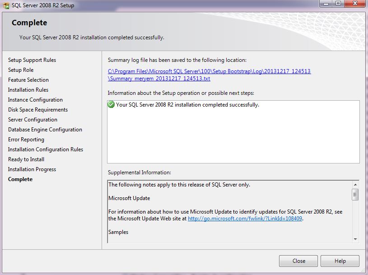Screen dimensions: 368x275
Task: Select the Installation Progress step
Action: (32, 169)
